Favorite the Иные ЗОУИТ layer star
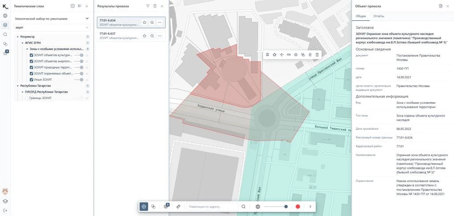The width and height of the screenshot is (454, 216). [87, 80]
